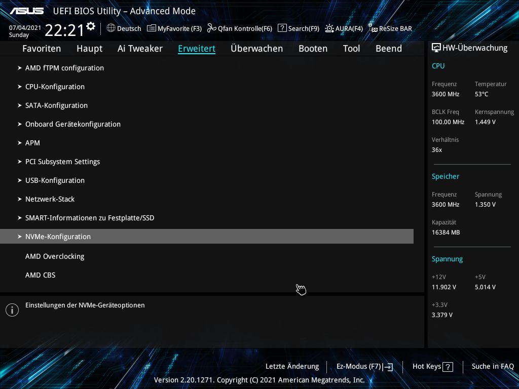
Task: Open the Tool tab
Action: pos(352,49)
